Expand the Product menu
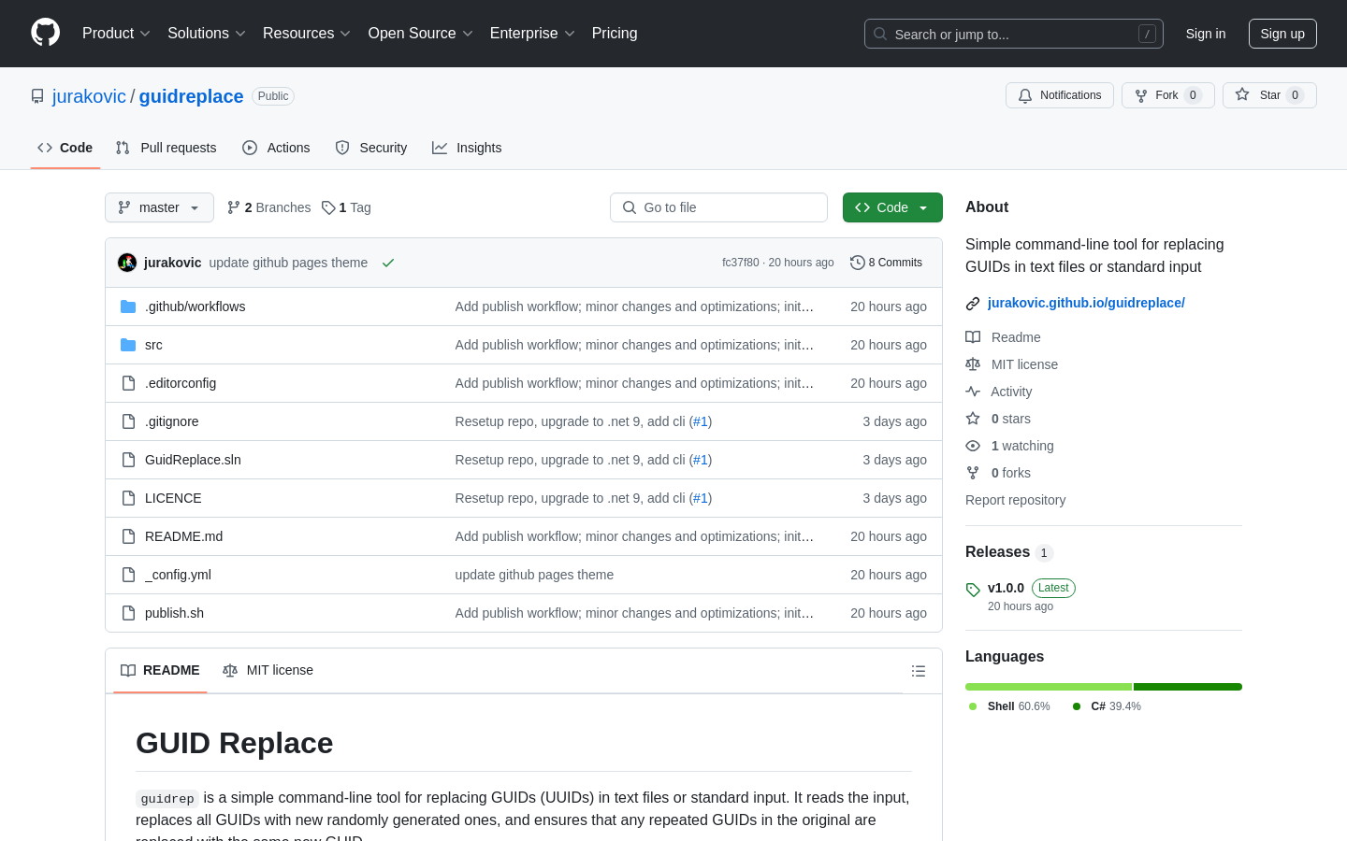Image resolution: width=1347 pixels, height=841 pixels. (x=116, y=34)
